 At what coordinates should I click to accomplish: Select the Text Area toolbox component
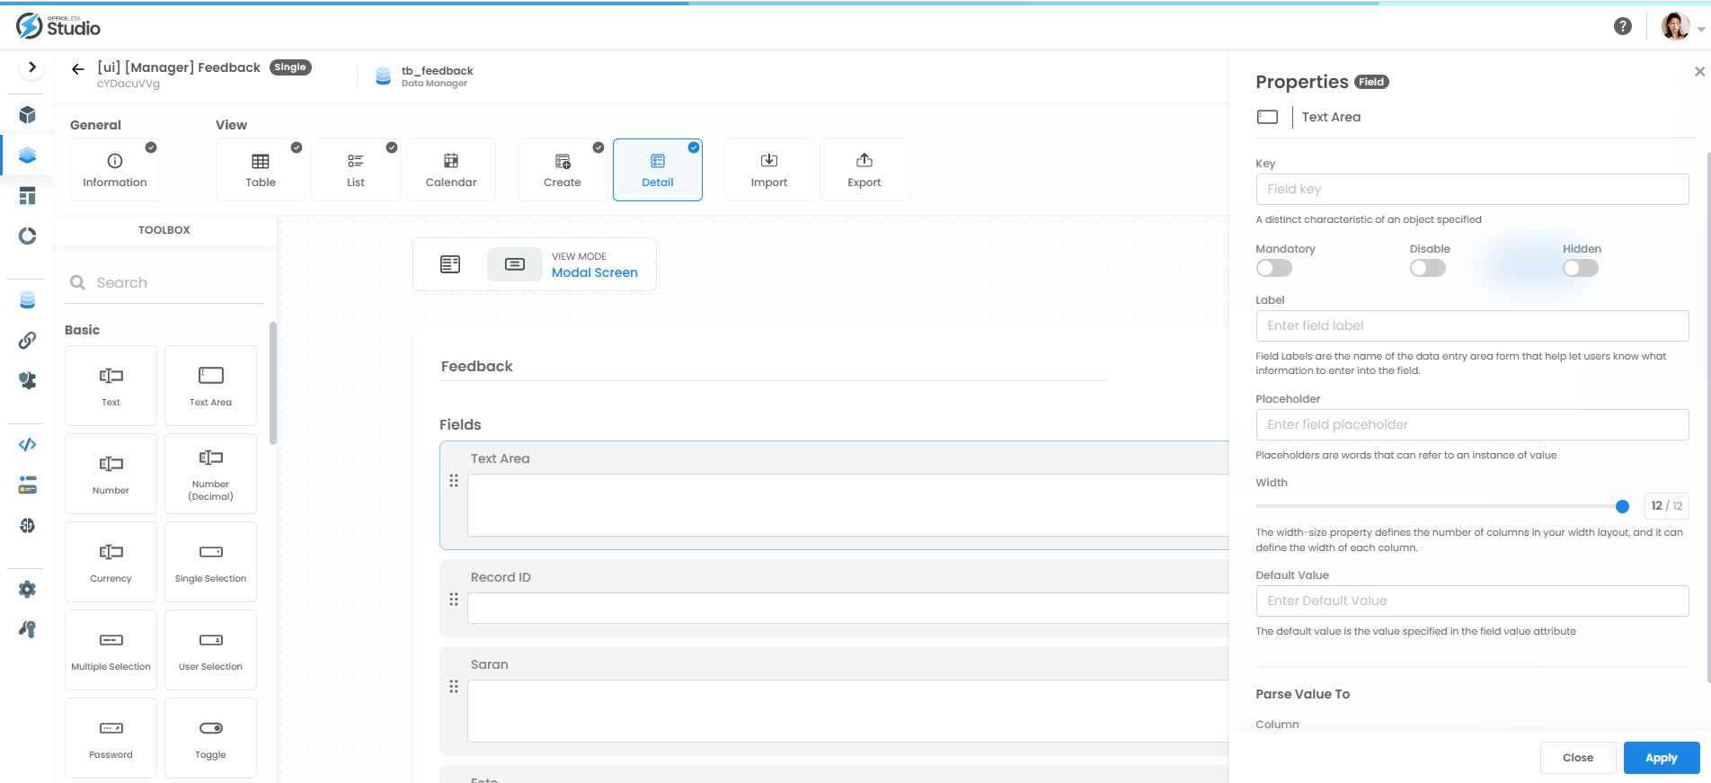tap(210, 386)
